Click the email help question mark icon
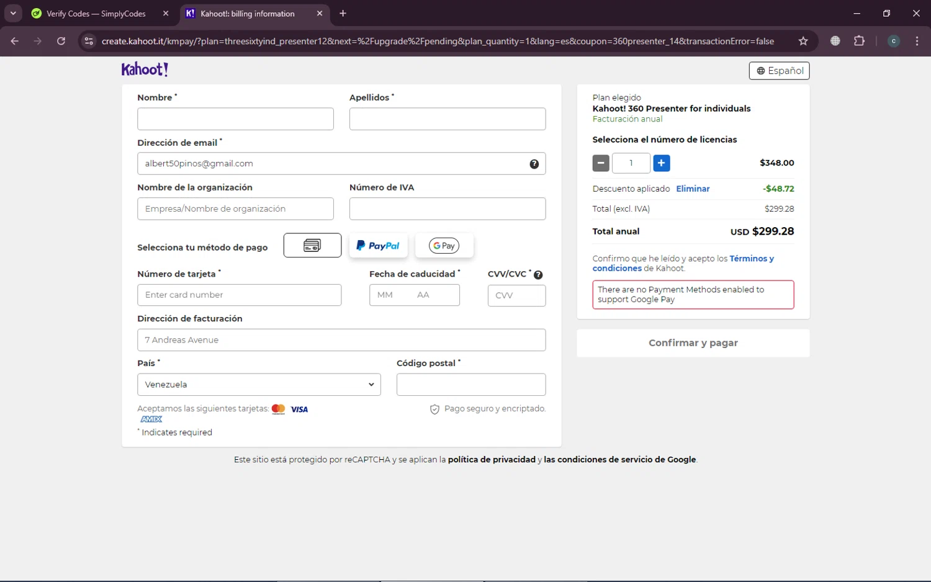This screenshot has height=582, width=931. pyautogui.click(x=534, y=164)
